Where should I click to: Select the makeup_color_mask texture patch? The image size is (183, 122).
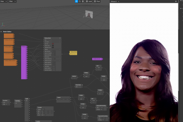point(9,42)
